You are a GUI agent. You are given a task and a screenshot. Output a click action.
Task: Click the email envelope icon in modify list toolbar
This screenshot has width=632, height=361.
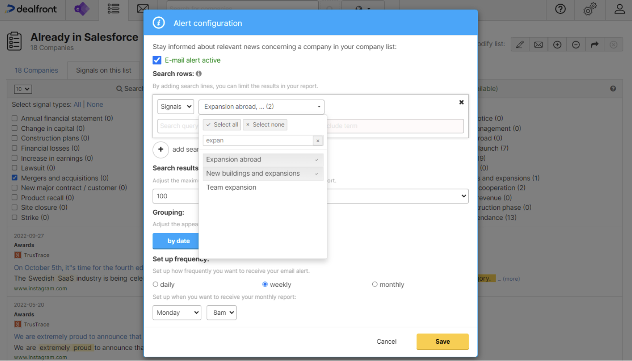[x=538, y=44]
